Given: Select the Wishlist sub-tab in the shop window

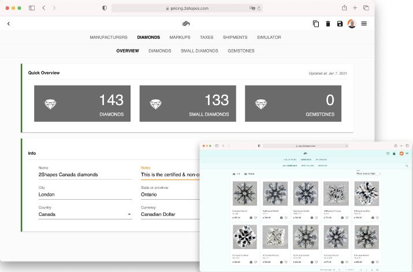Looking at the screenshot, I should pos(323,166).
